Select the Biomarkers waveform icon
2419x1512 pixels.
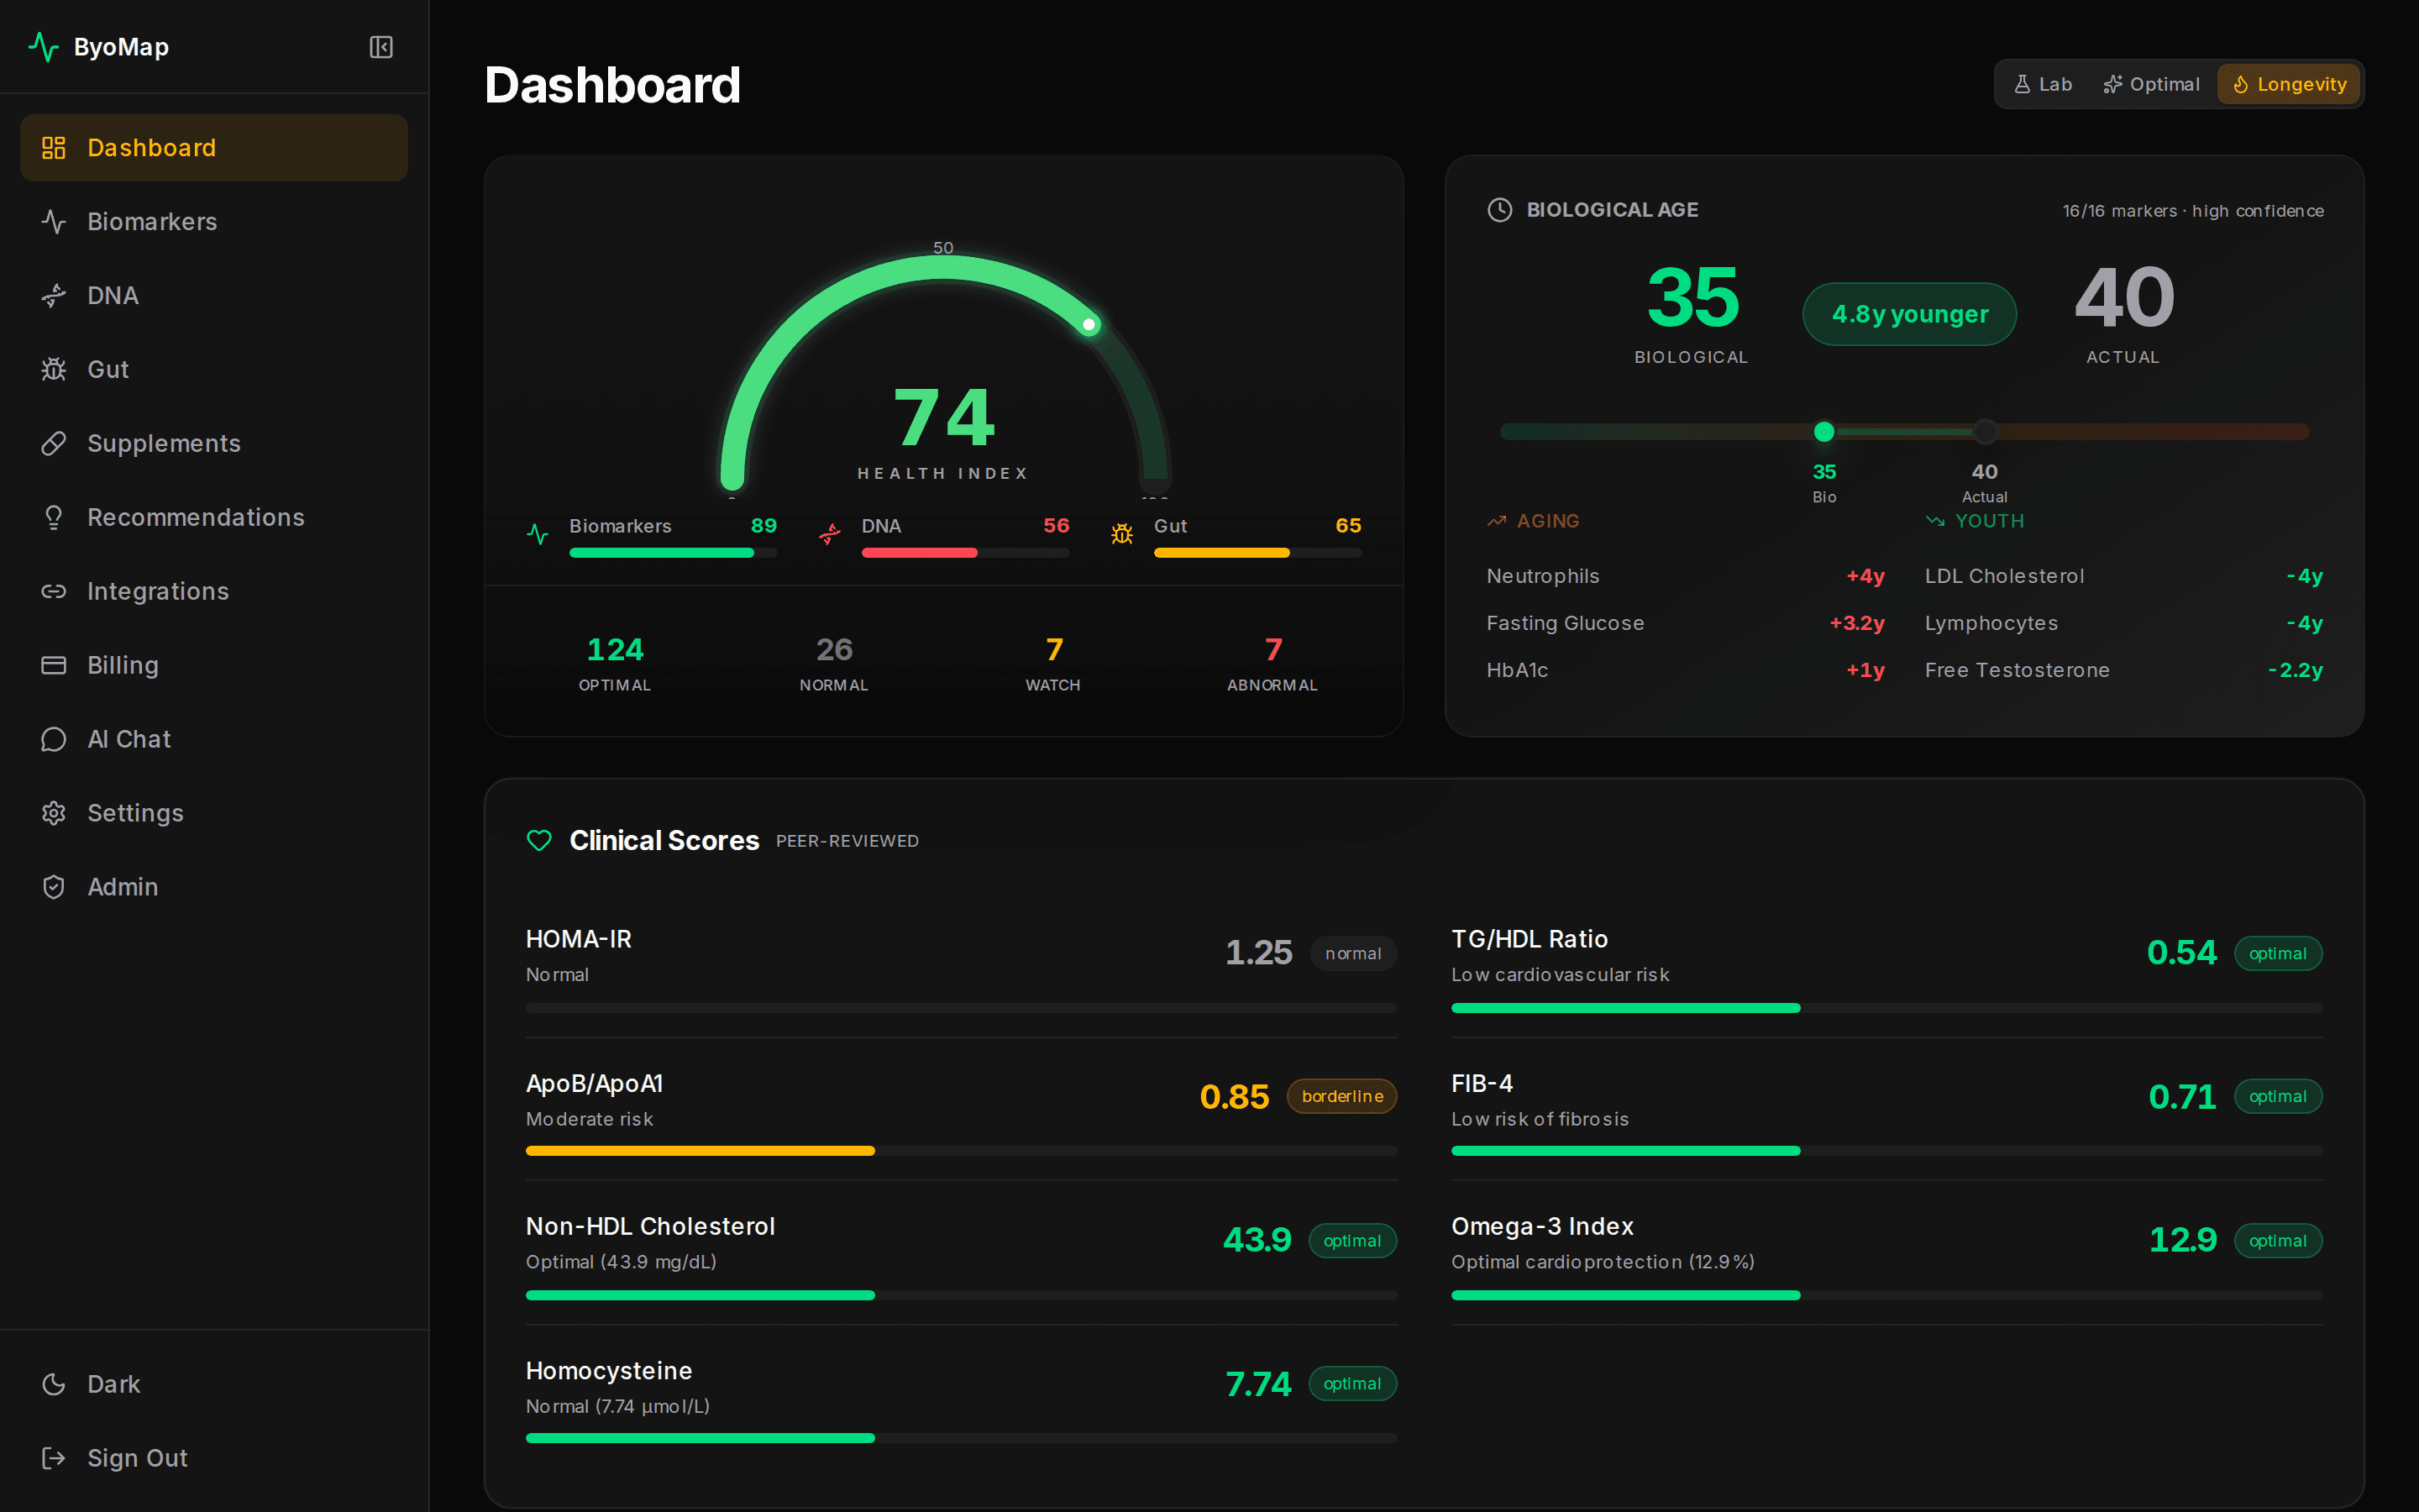(x=54, y=221)
